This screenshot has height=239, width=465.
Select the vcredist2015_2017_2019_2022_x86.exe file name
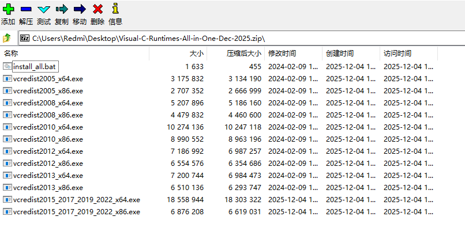coord(77,212)
